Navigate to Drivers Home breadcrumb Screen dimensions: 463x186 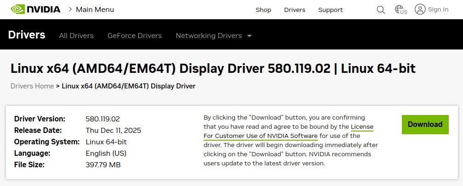[32, 86]
